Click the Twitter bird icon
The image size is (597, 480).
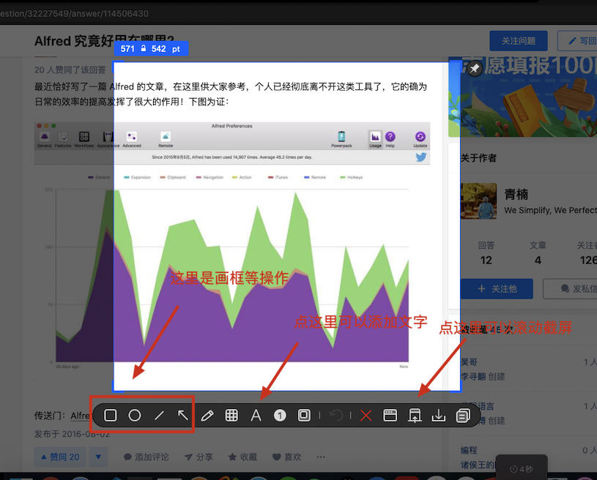click(x=420, y=157)
